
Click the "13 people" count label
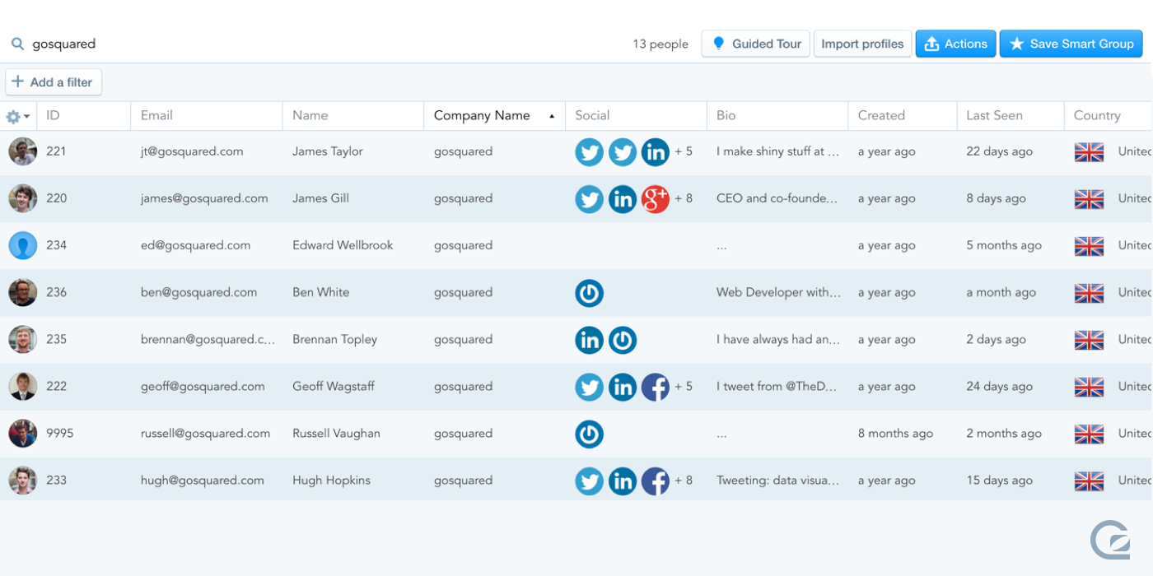(x=661, y=44)
